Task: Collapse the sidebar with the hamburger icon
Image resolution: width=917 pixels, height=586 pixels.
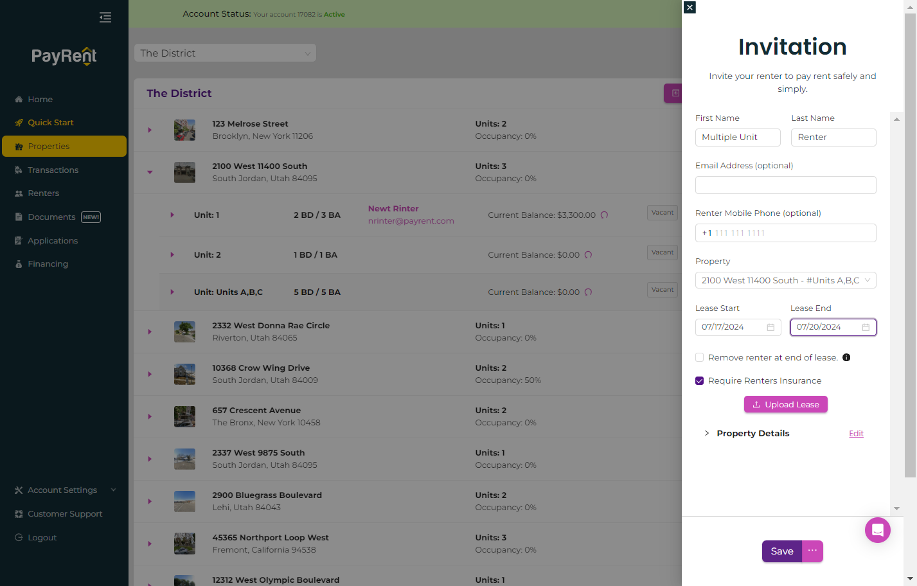Action: 105,17
